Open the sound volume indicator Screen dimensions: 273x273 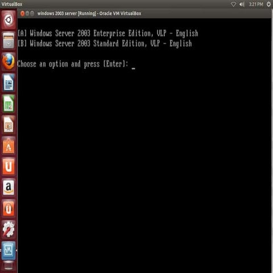242,4
